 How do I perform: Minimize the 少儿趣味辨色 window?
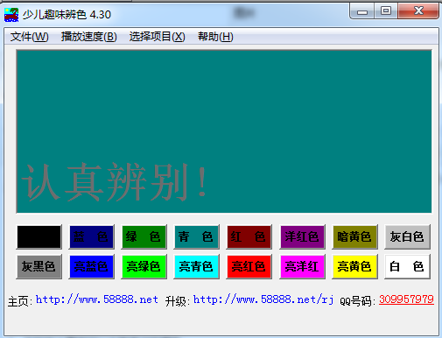click(x=362, y=11)
